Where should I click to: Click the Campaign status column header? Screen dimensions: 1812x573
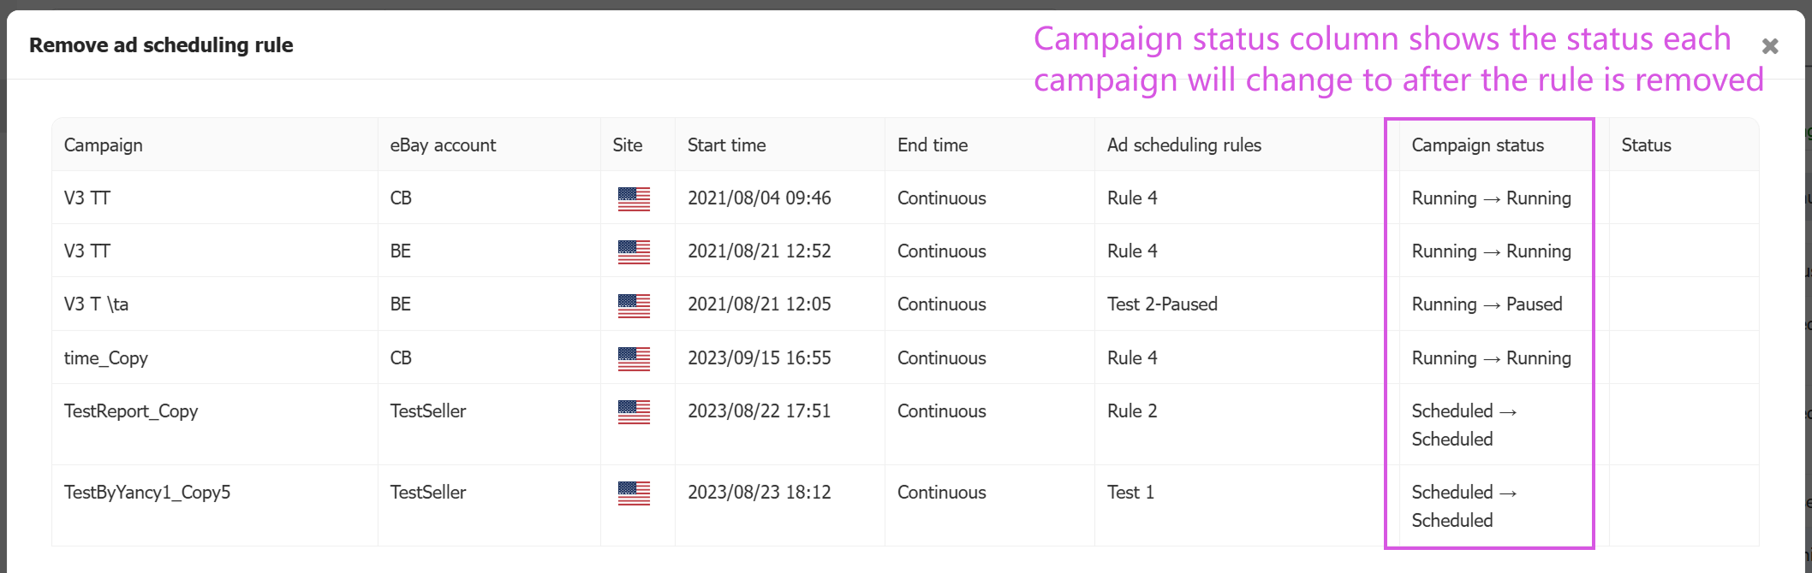coord(1477,145)
